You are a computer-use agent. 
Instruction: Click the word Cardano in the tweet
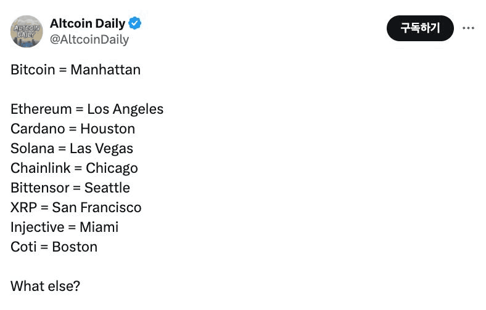pos(38,129)
